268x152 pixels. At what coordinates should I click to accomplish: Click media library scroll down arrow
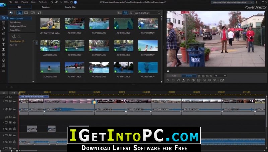click(x=161, y=82)
